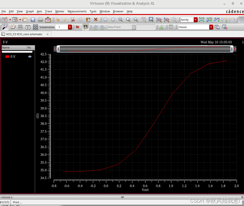Click the scissors cut icon
Image resolution: width=244 pixels, height=206 pixels.
[x=73, y=20]
